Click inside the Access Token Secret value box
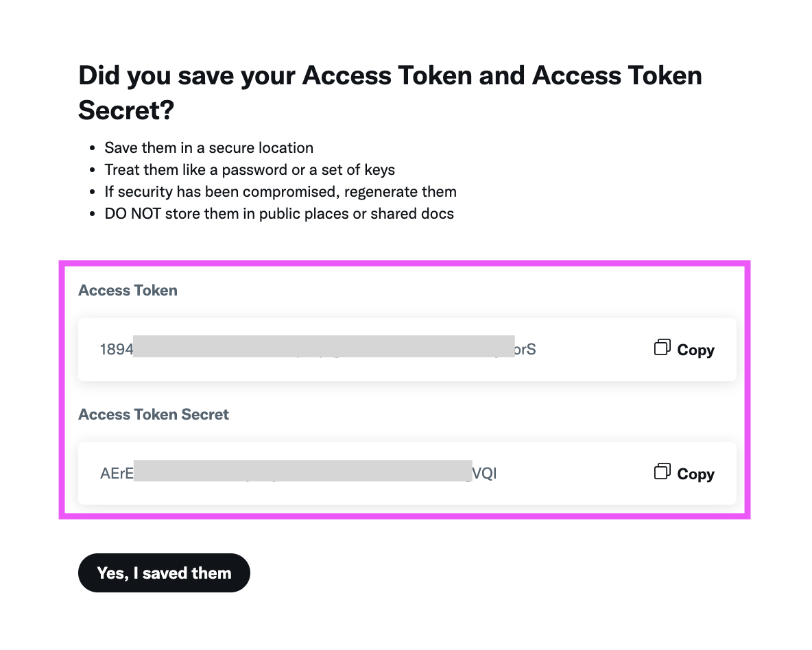The image size is (812, 650). point(407,473)
